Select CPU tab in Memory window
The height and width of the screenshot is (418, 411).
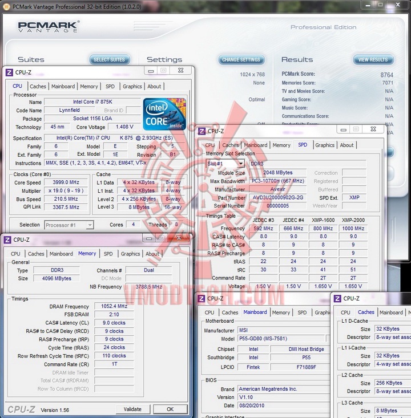15,254
